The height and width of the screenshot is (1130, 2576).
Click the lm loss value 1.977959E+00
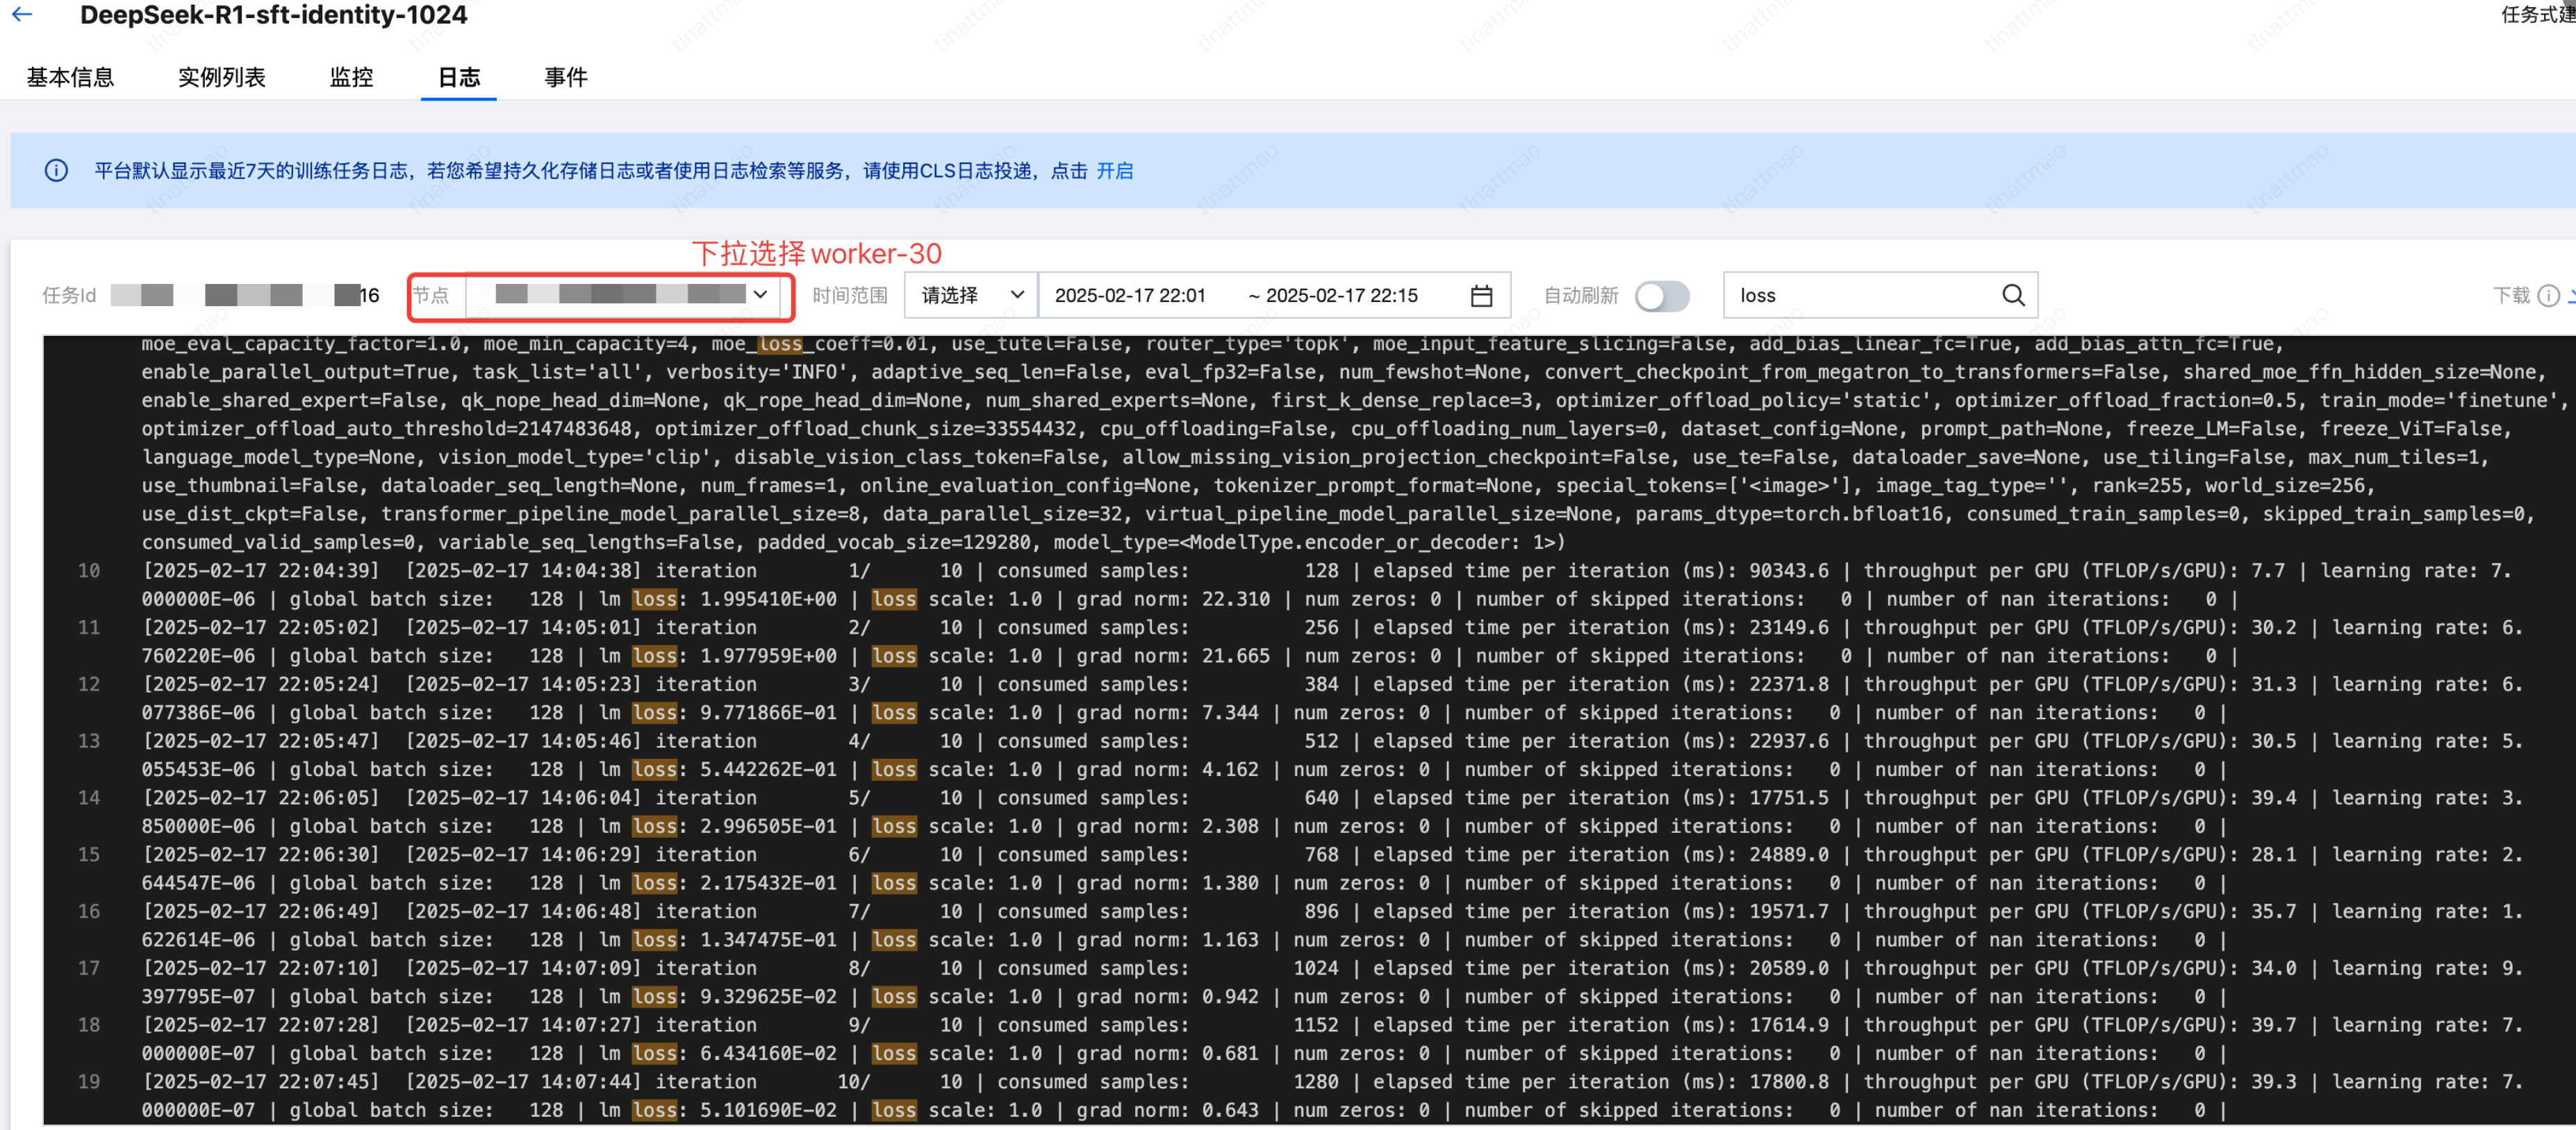point(768,657)
